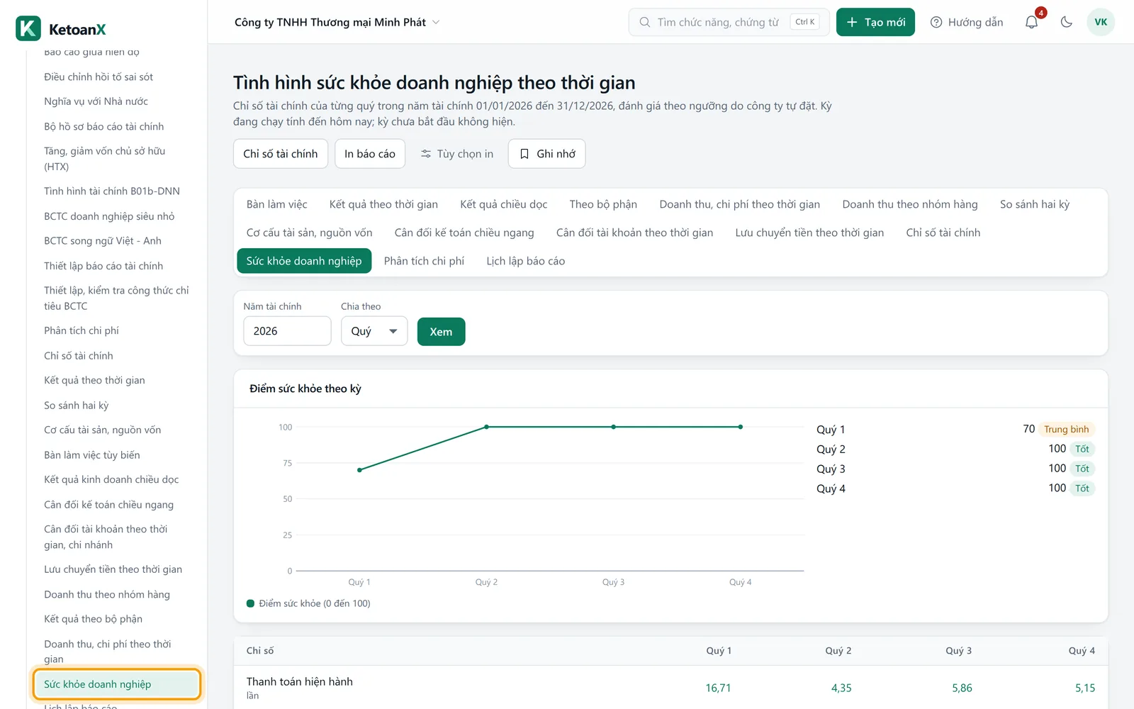Click the green Xem button

[441, 332]
